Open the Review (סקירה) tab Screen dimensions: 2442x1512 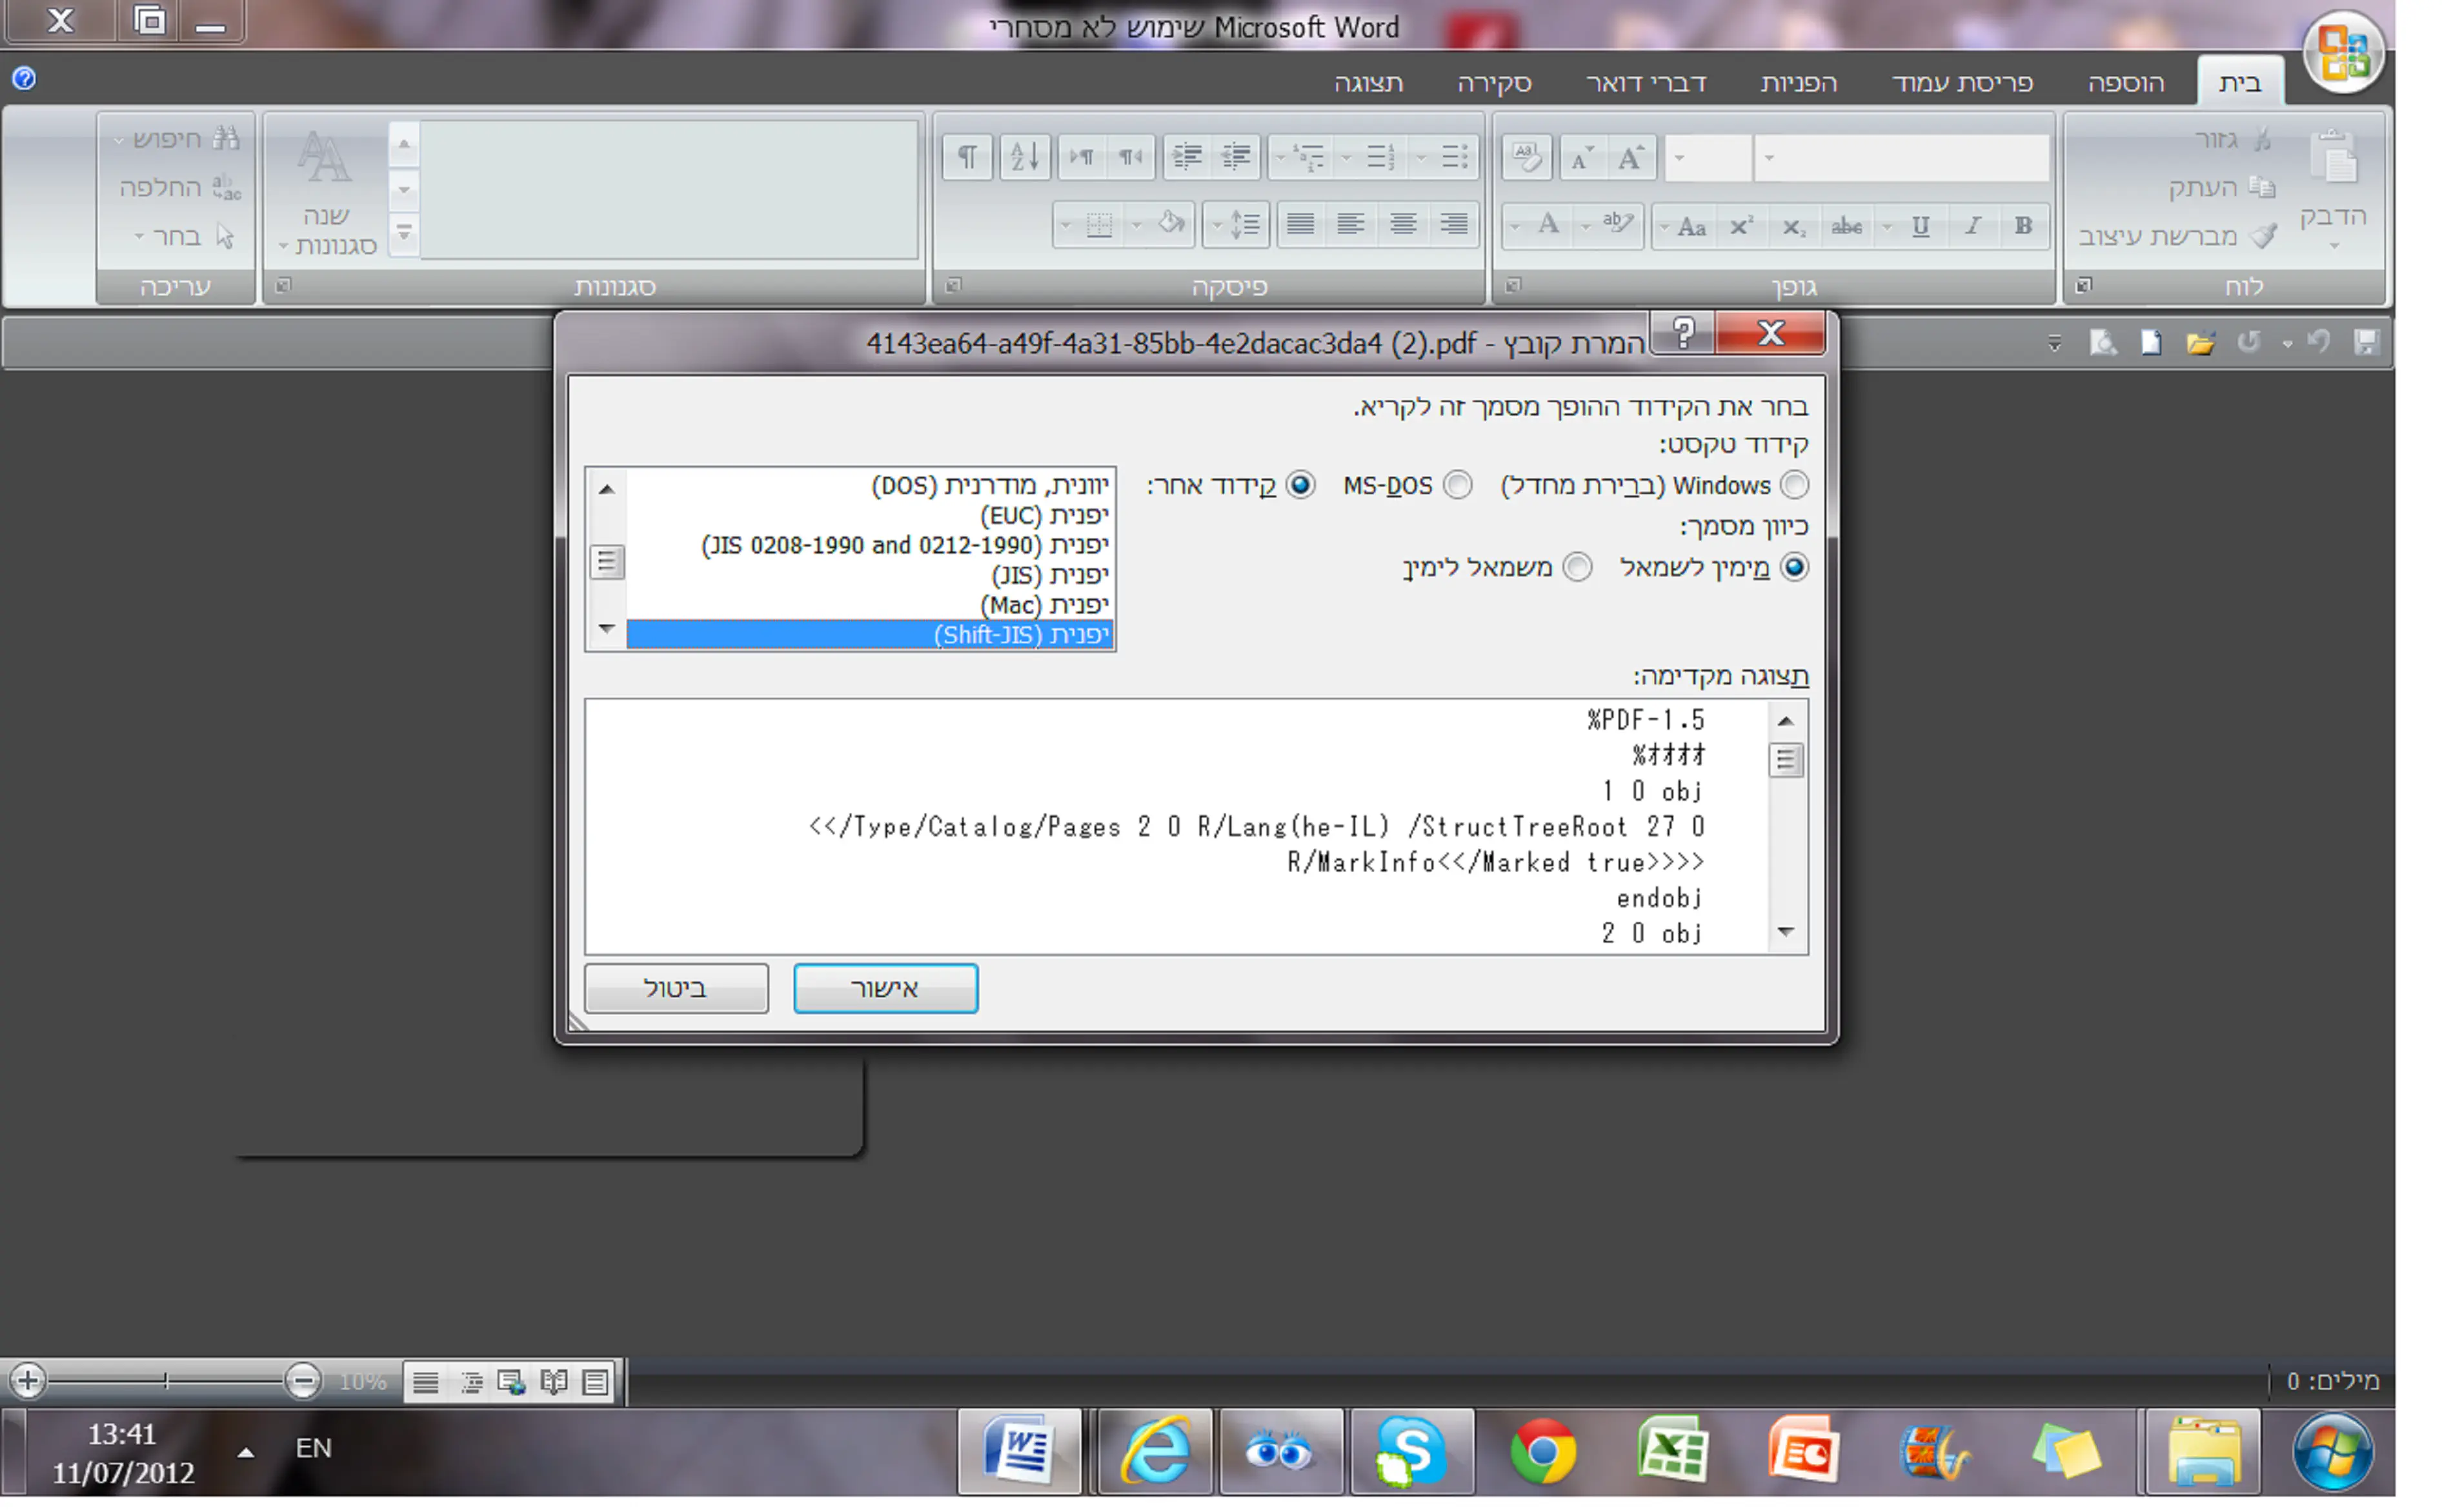(1493, 83)
